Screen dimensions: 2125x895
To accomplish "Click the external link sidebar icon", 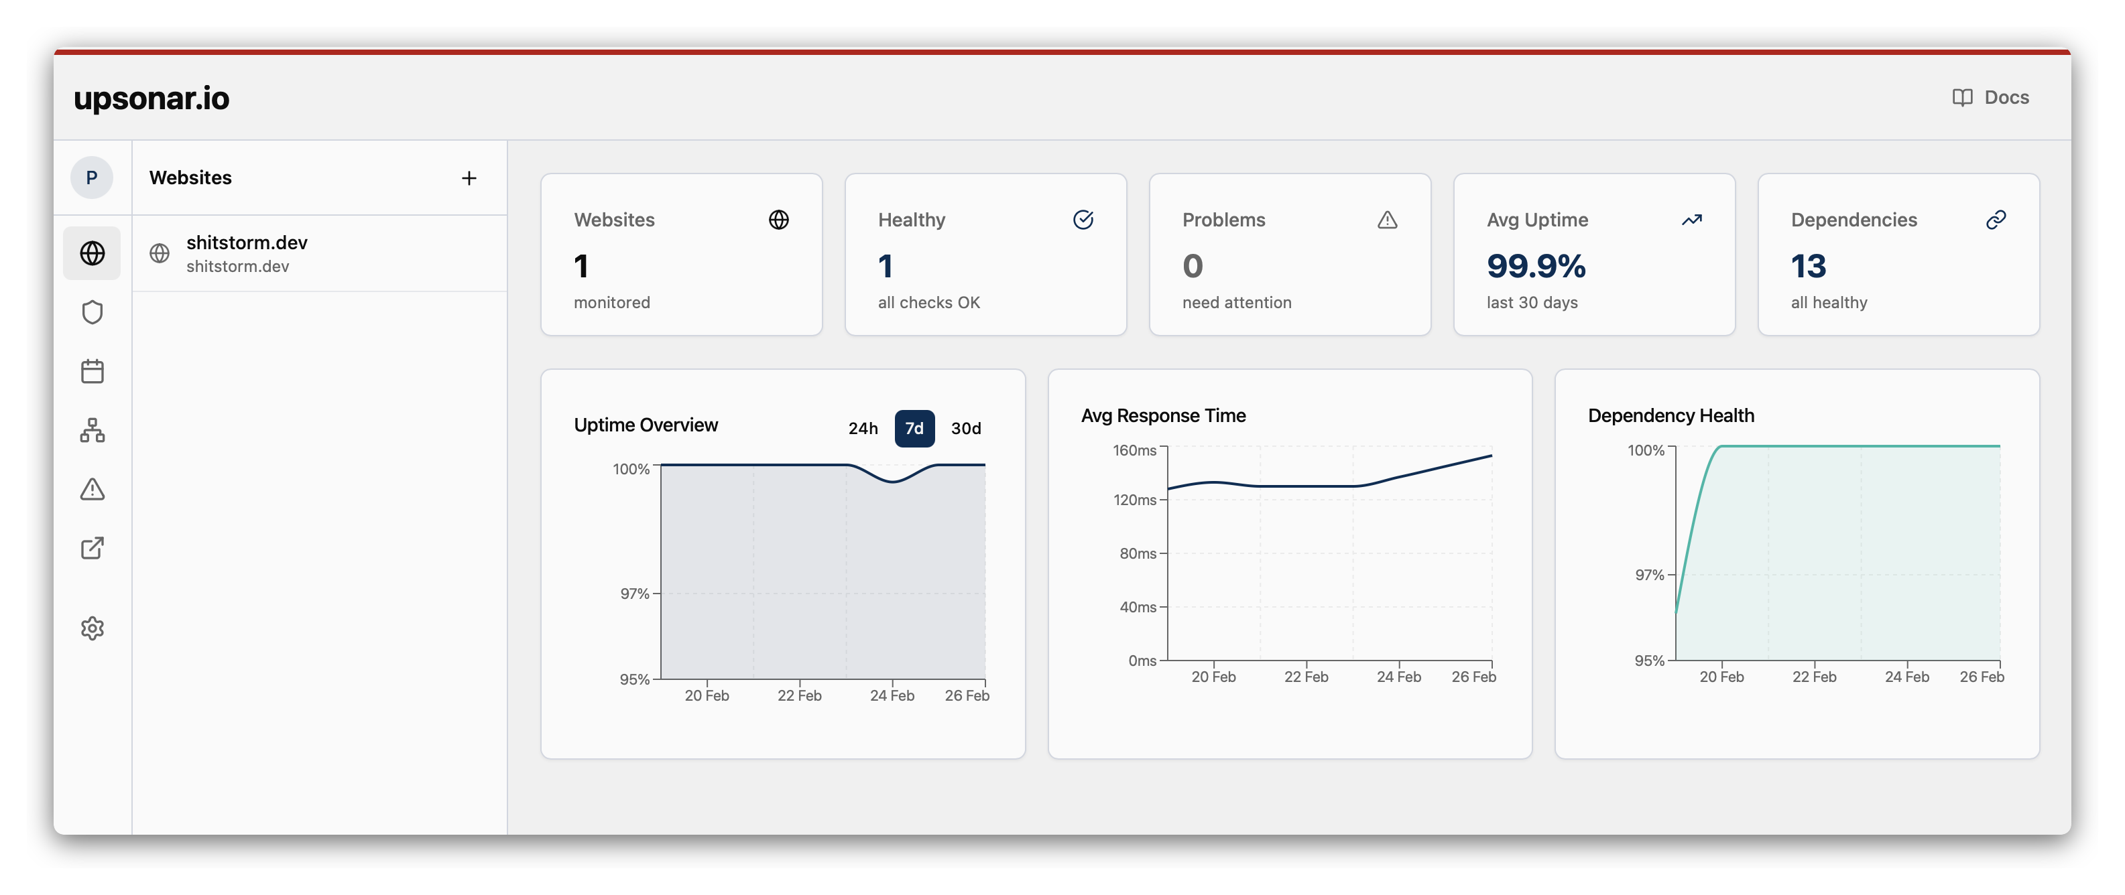I will [x=92, y=548].
